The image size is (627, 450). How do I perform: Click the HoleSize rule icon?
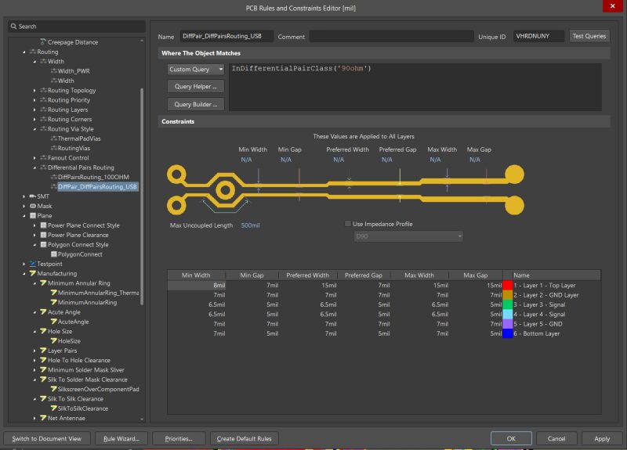[x=53, y=341]
